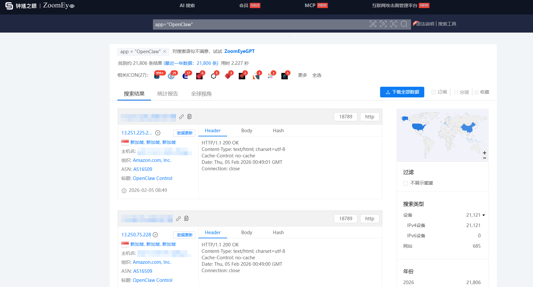This screenshot has width=533, height=287.
Task: Expand the 设备 count dropdown arrow
Action: (484, 215)
